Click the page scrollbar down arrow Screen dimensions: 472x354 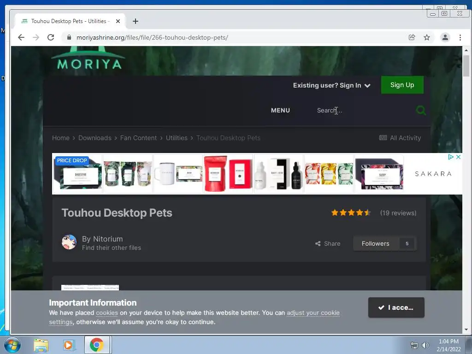[x=466, y=330]
